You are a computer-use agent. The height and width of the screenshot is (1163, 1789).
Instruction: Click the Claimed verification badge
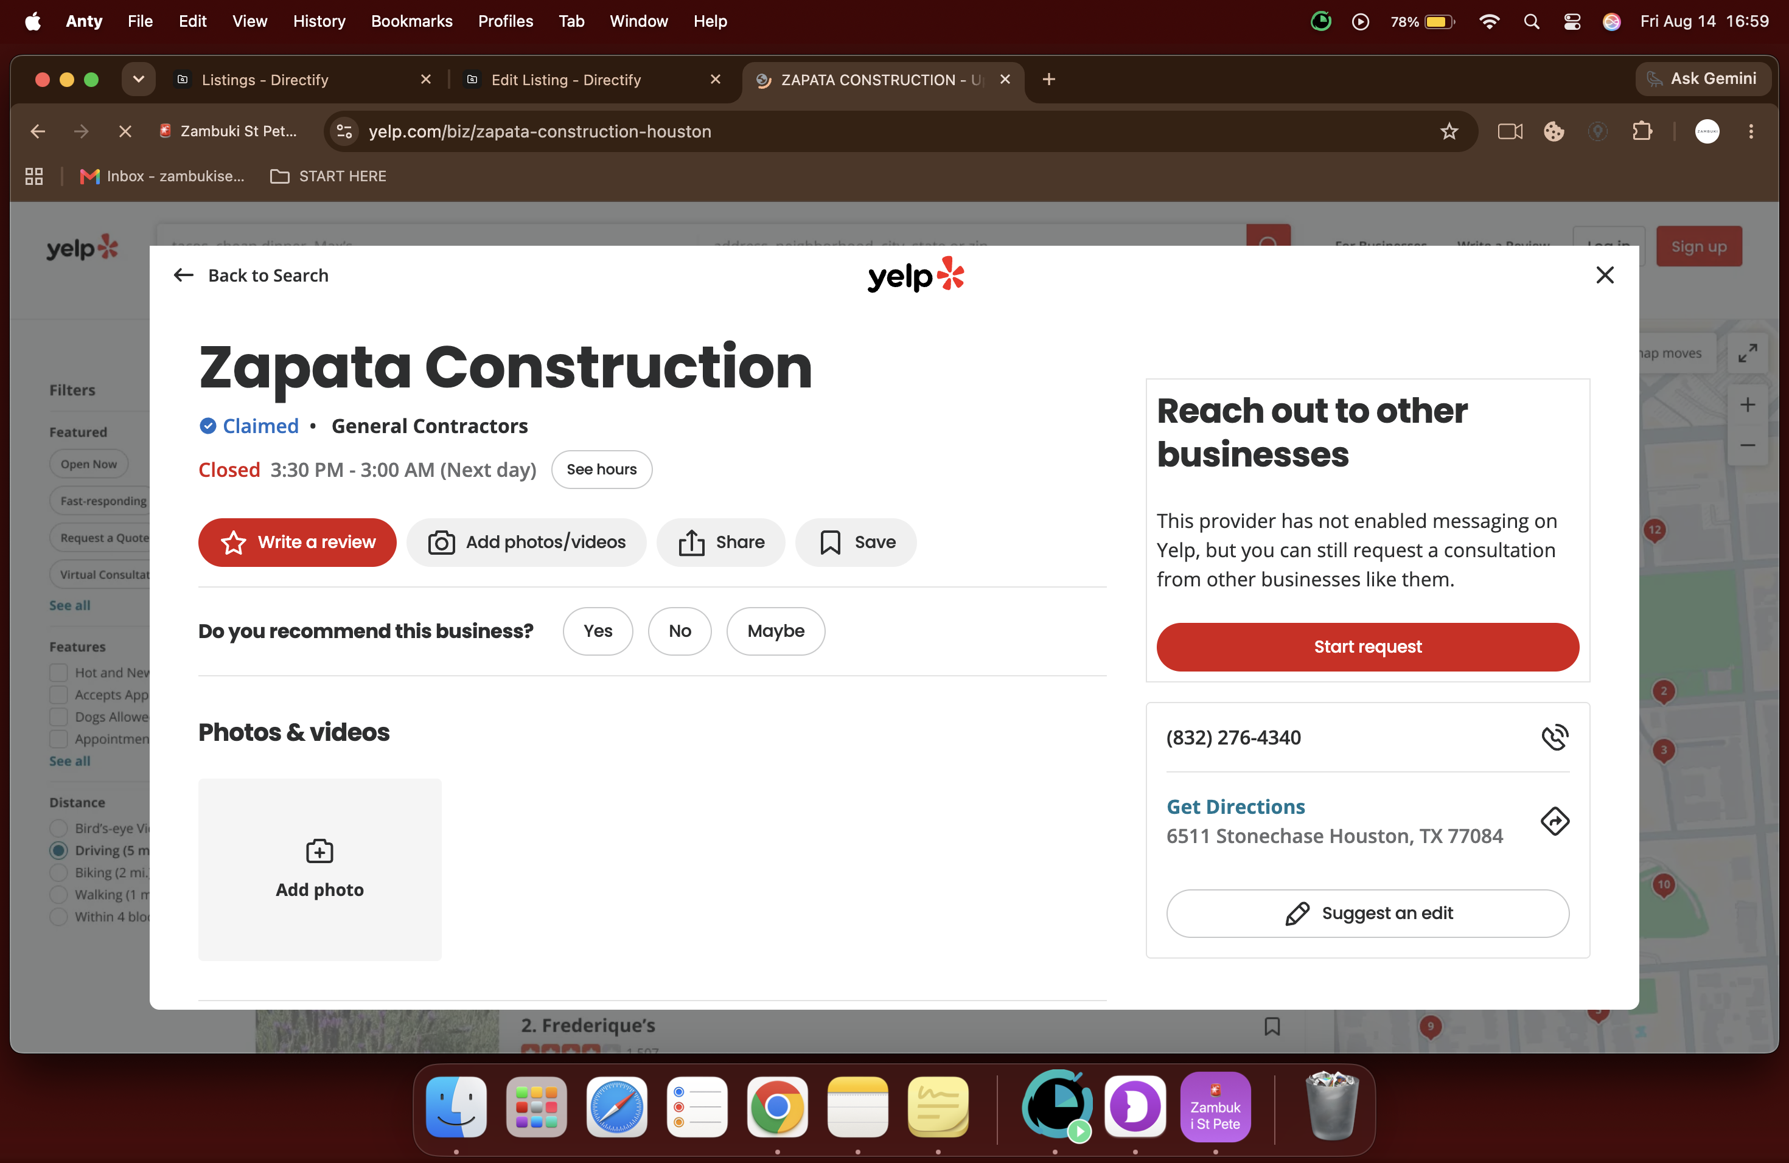point(249,426)
